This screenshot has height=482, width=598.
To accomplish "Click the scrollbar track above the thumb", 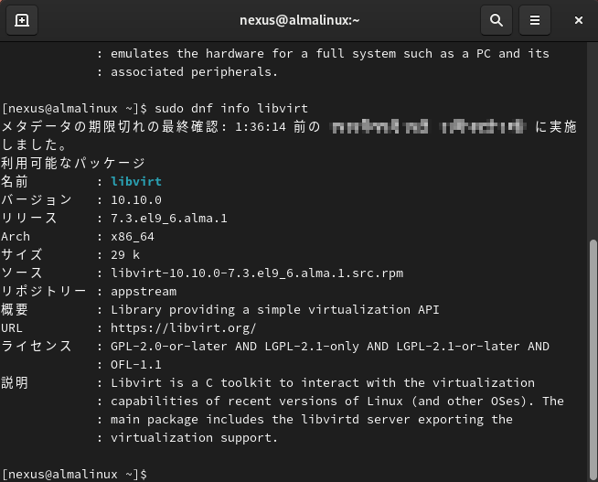I will 592,137.
